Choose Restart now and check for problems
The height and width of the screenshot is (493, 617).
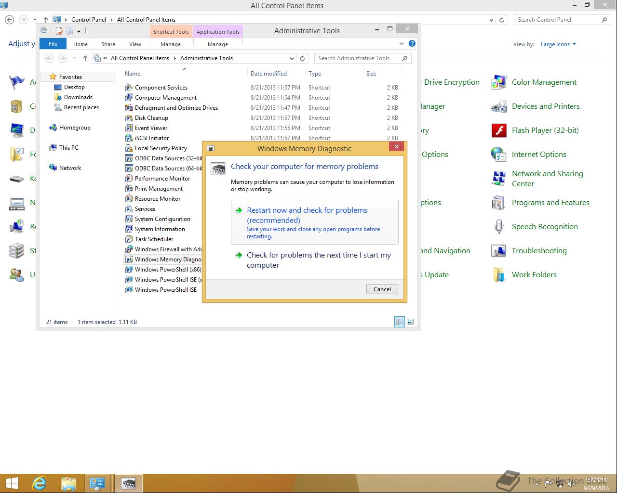click(315, 222)
